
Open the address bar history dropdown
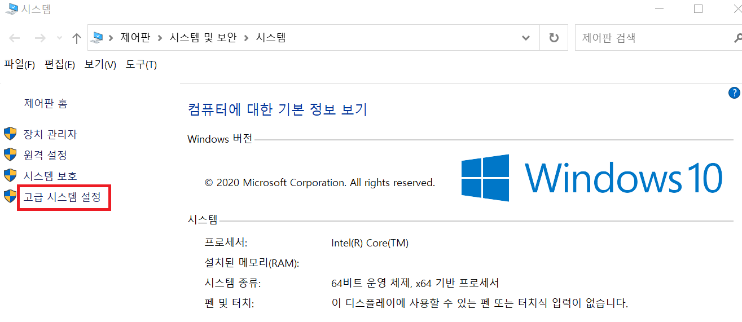526,38
